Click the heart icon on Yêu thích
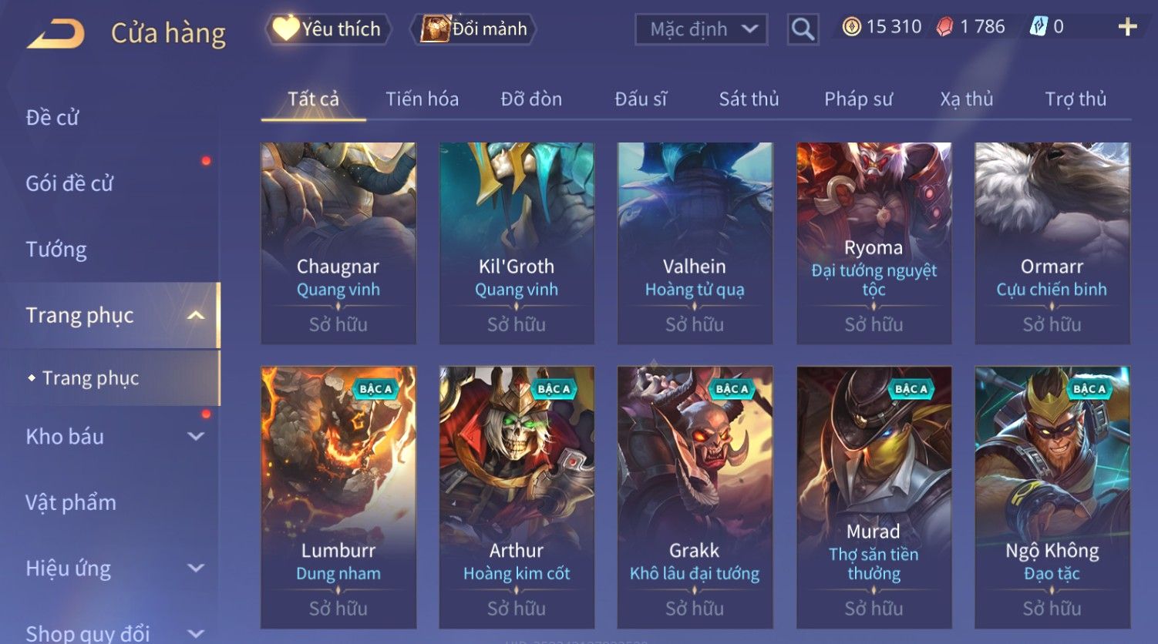The image size is (1158, 644). click(x=285, y=29)
